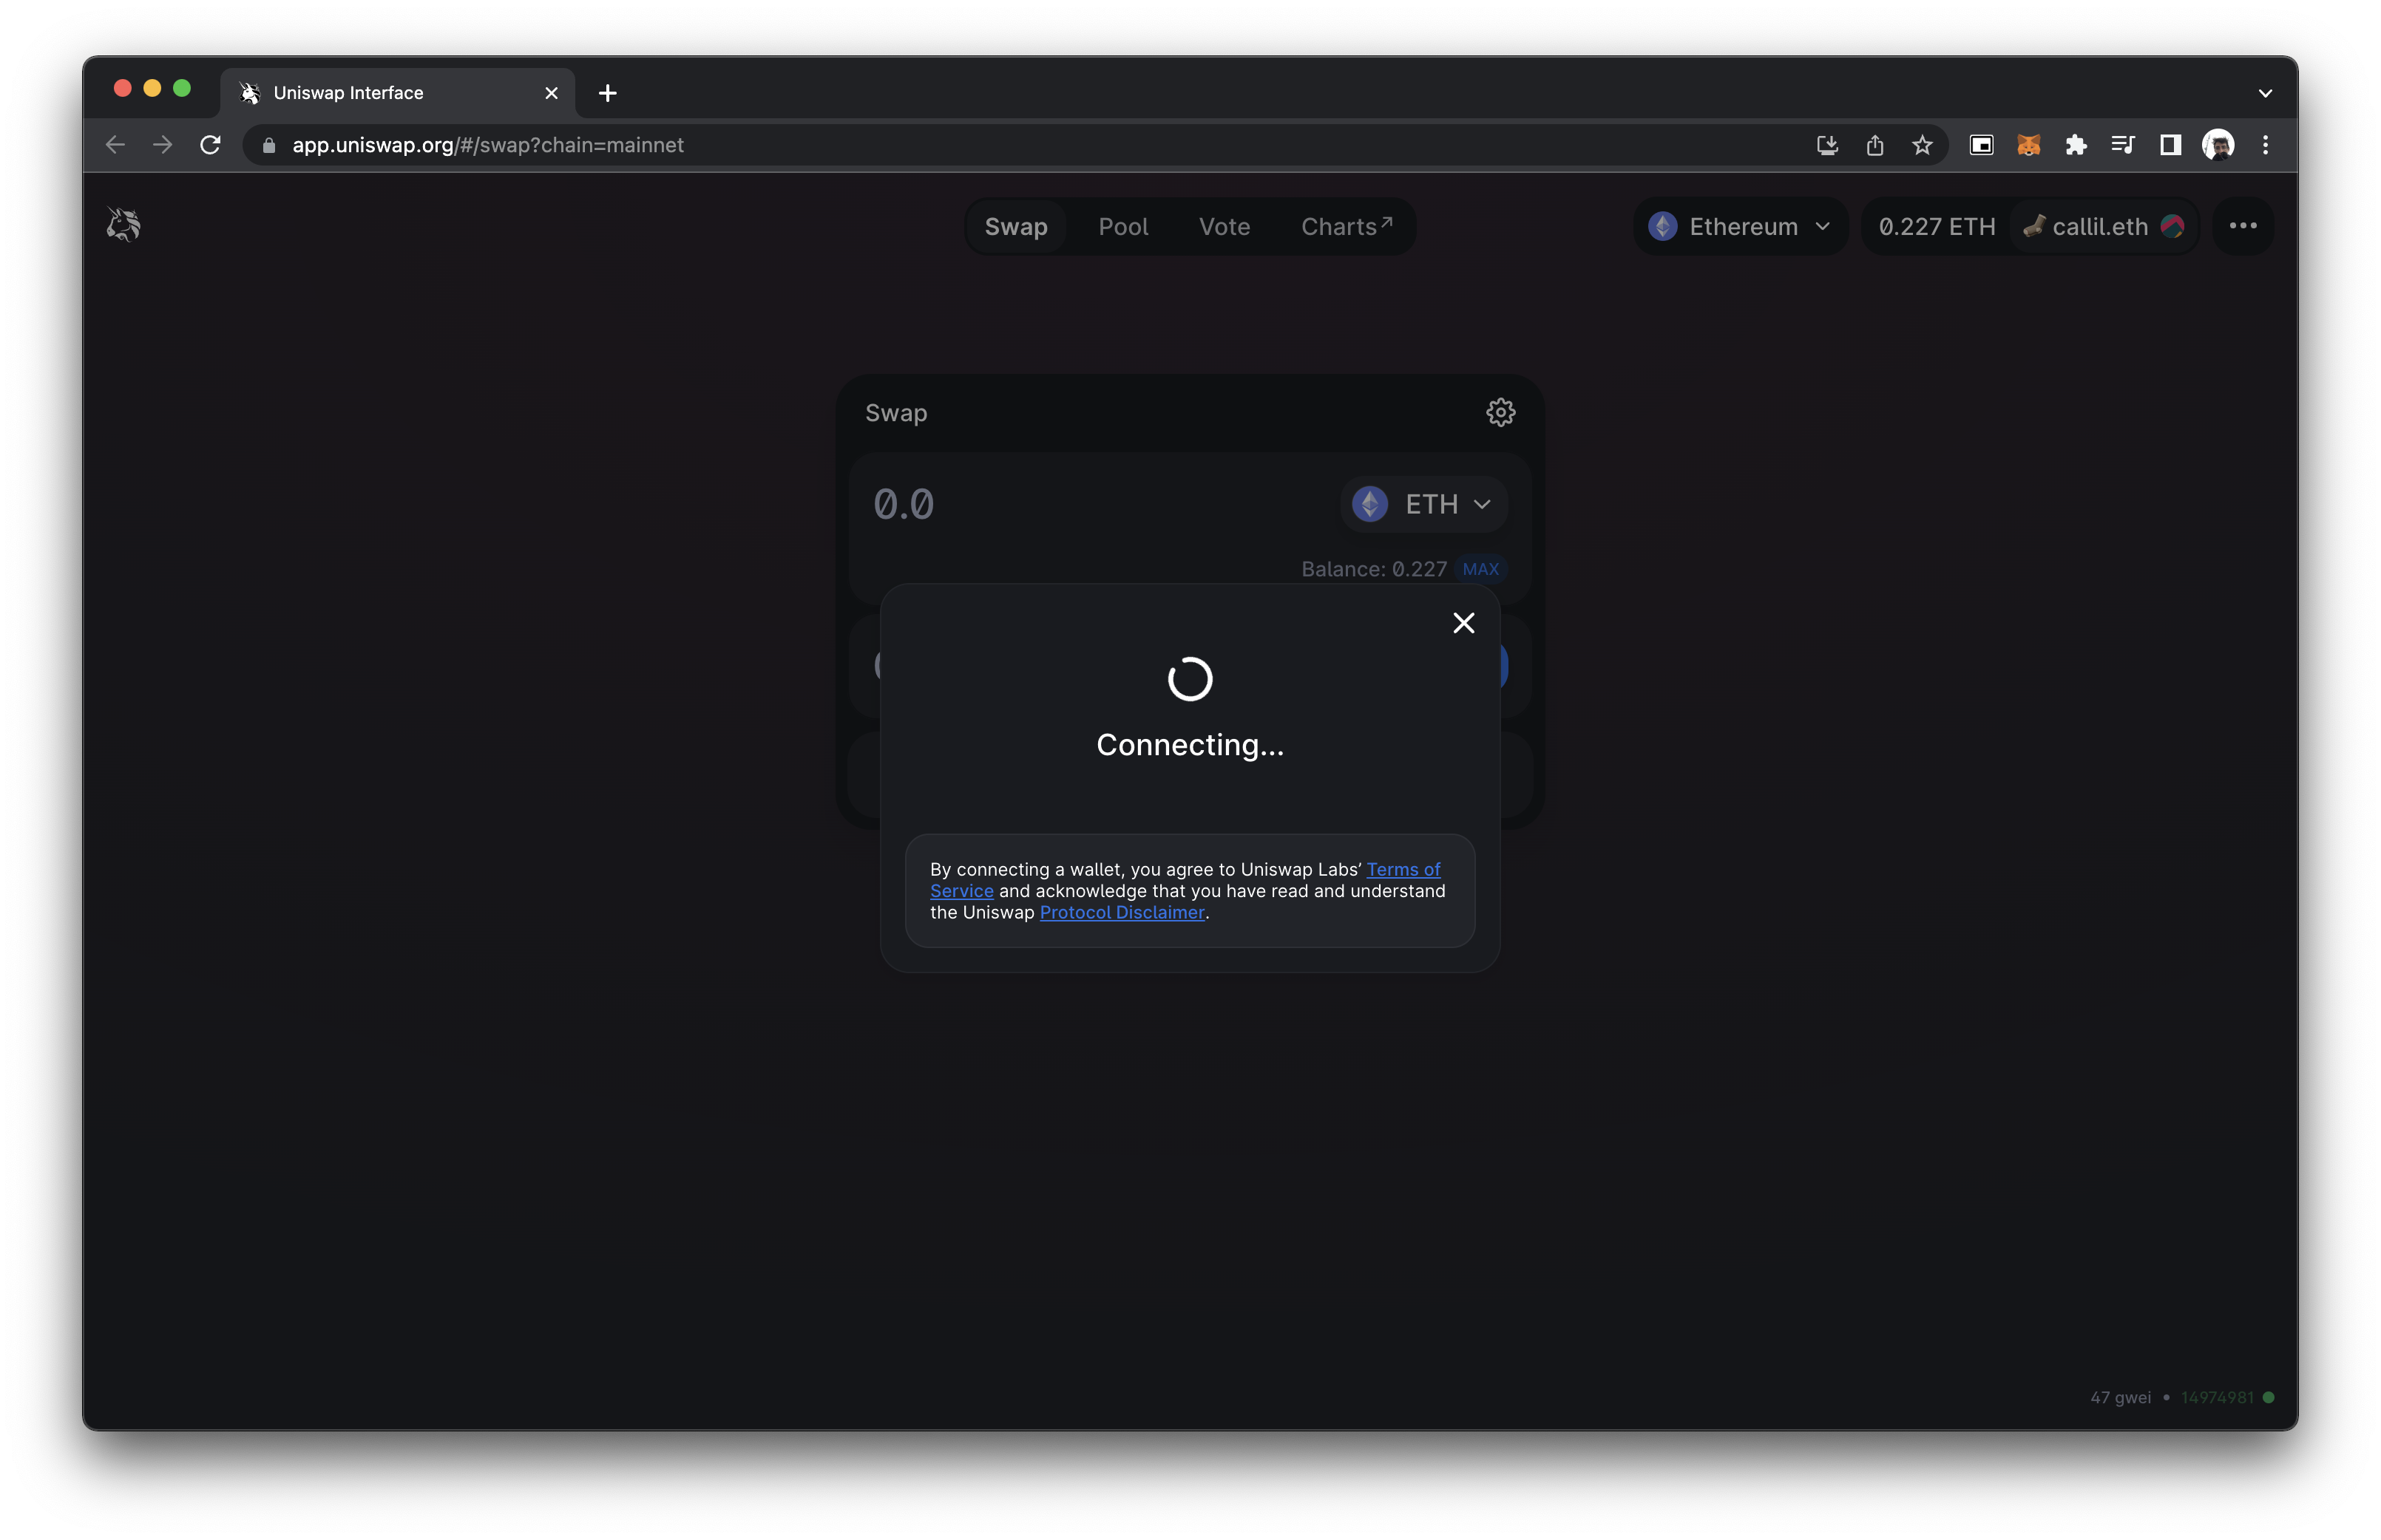This screenshot has width=2381, height=1540.
Task: Close the Connecting modal
Action: click(1463, 623)
